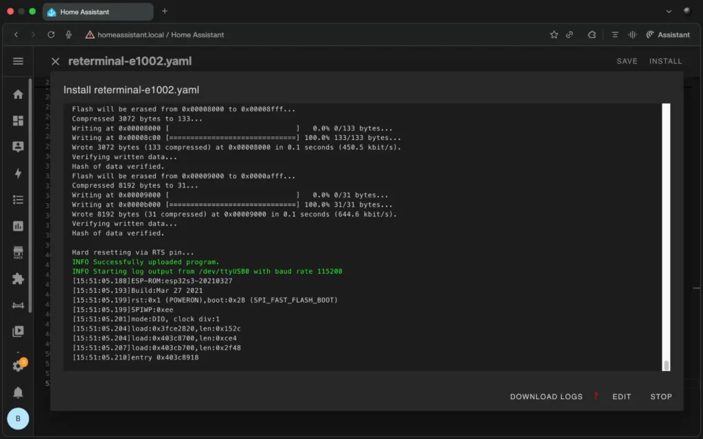Viewport: 703px width, 439px height.
Task: Click the 'Build:Mar 27 2021' log line
Action: (x=137, y=290)
